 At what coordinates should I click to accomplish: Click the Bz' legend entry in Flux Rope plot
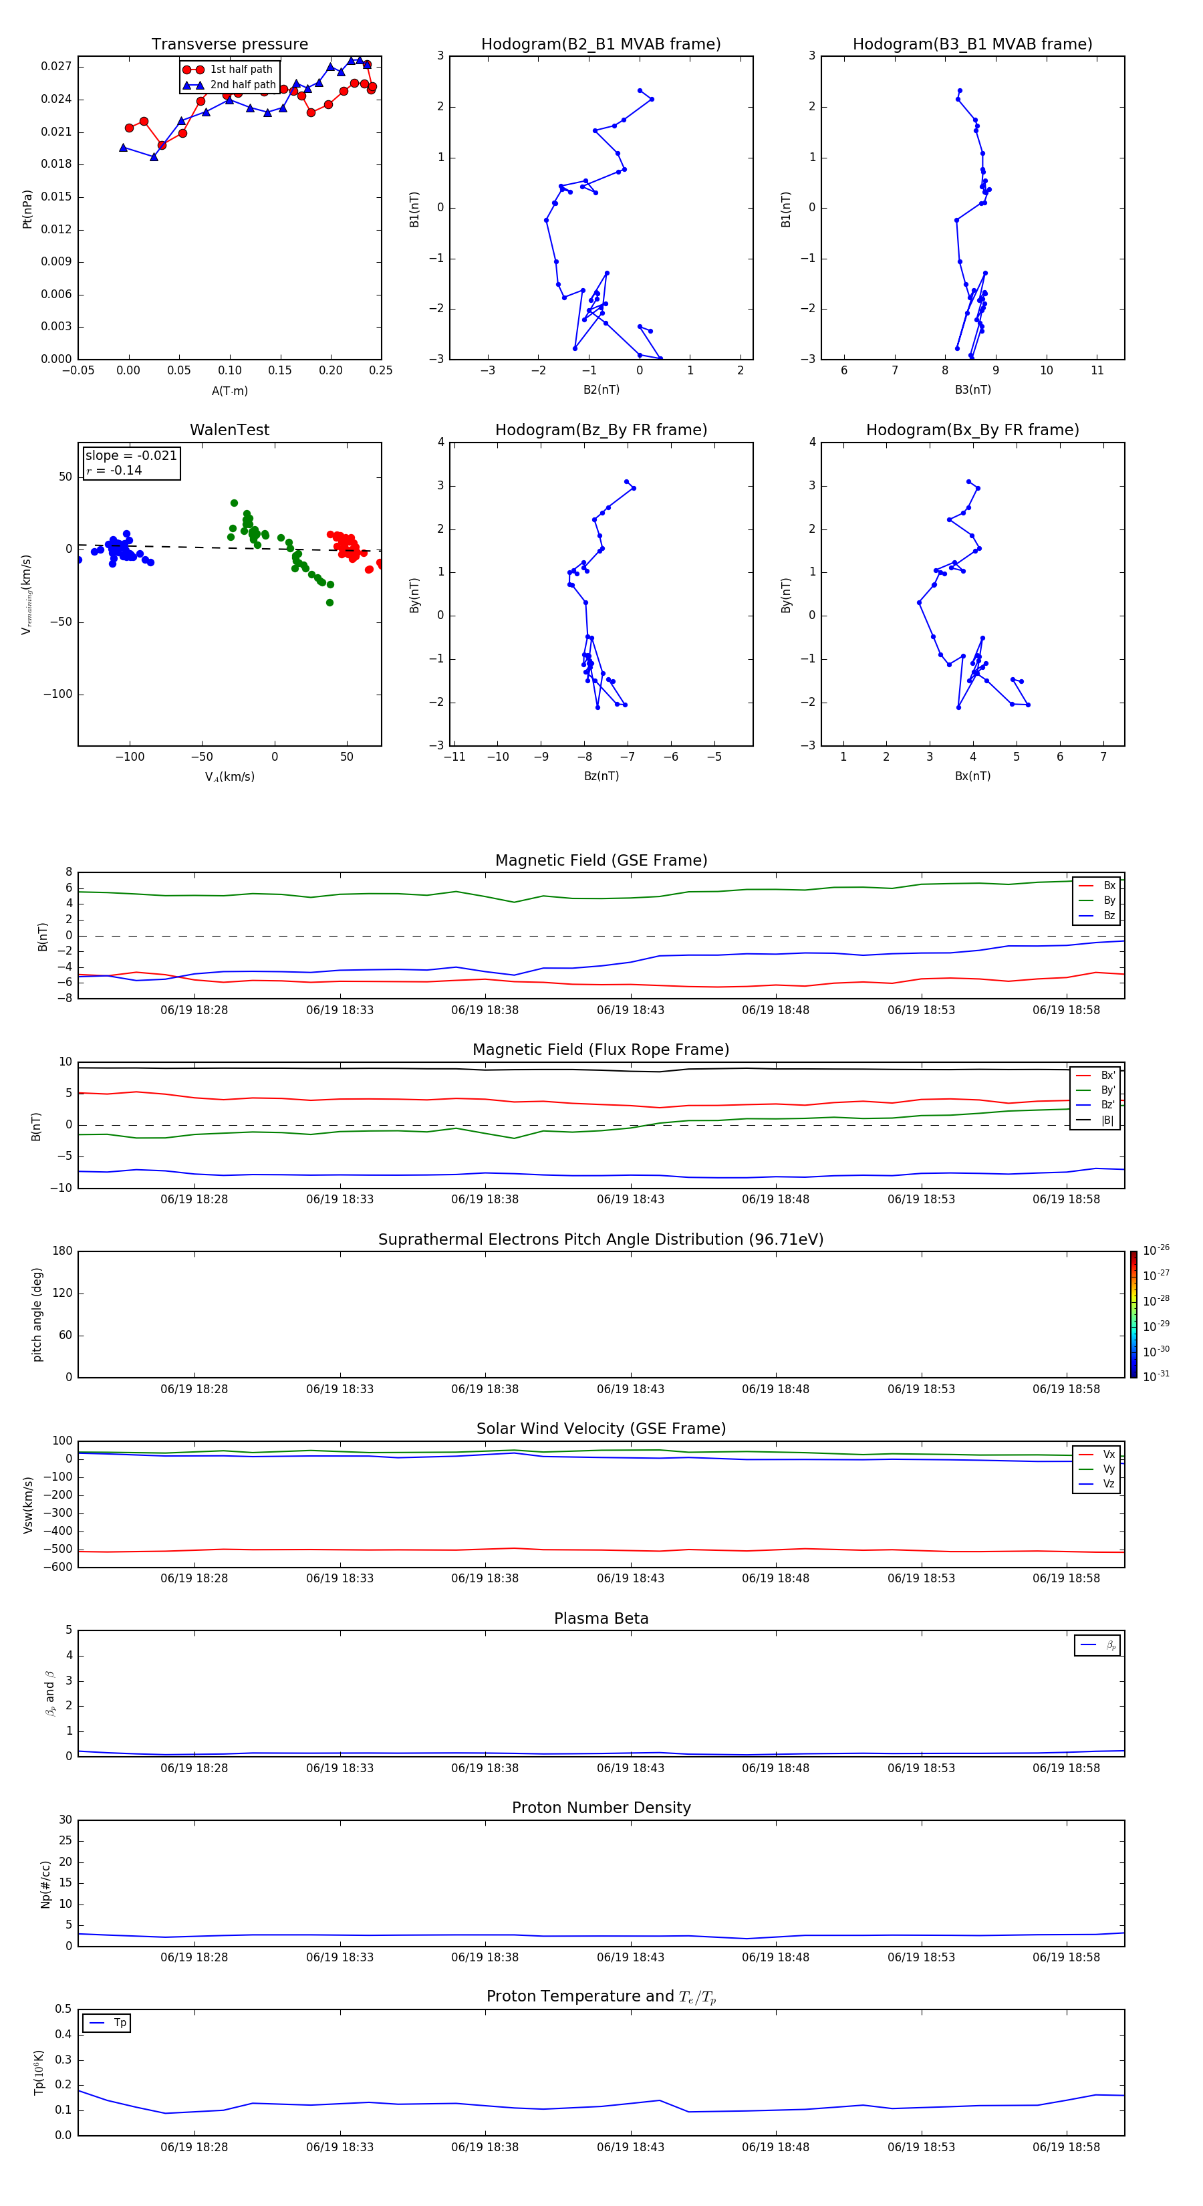(x=1096, y=1106)
